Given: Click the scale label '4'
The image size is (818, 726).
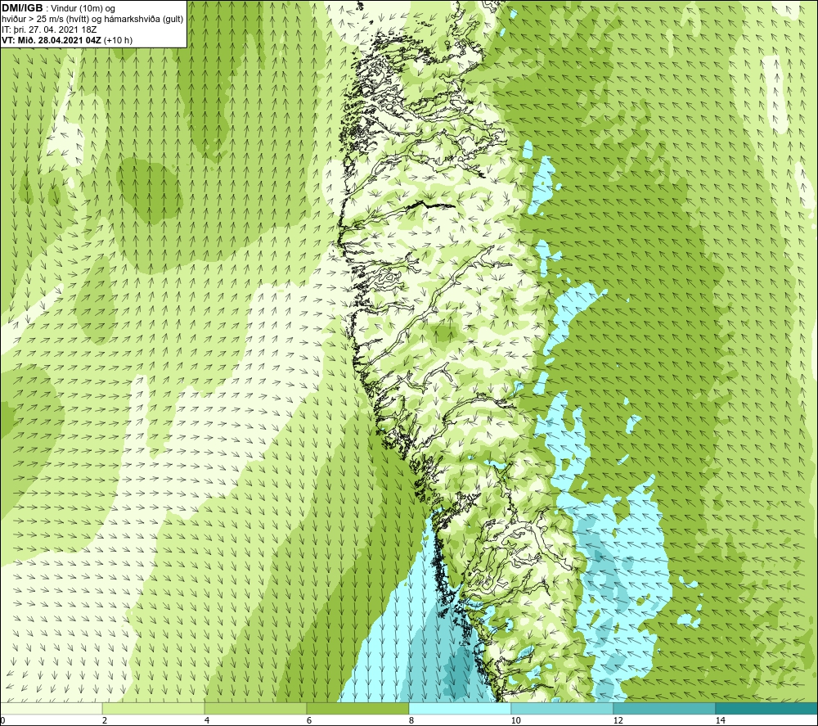Looking at the screenshot, I should [207, 720].
